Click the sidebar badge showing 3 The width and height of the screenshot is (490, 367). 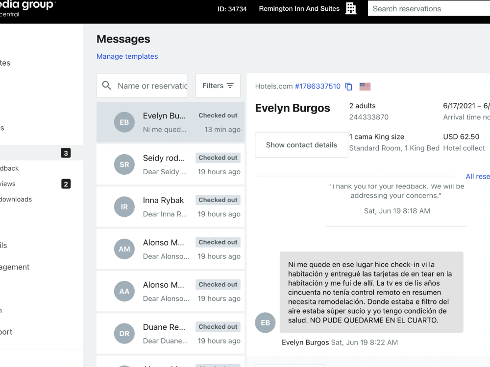[66, 153]
